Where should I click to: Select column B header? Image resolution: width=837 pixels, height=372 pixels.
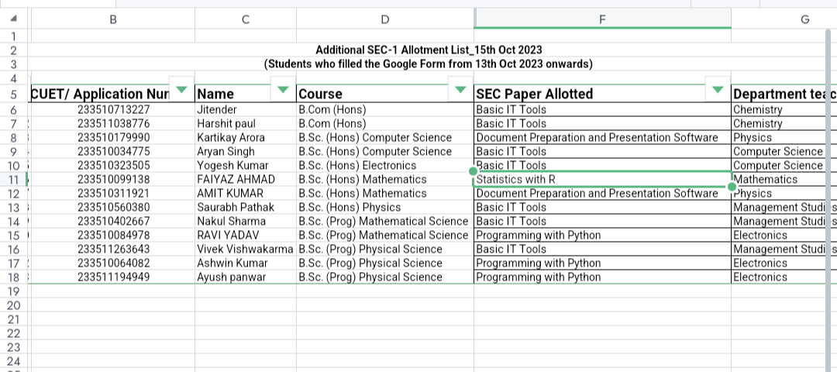point(113,19)
